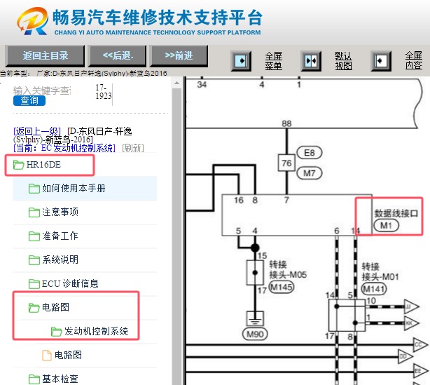430x385 pixels.
Task: Click the E8 connector label in diagram
Action: [x=310, y=152]
